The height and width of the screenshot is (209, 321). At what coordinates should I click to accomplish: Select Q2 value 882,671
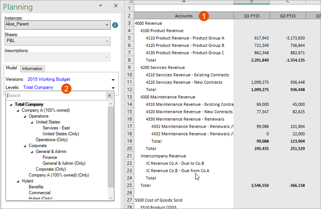tap(288, 53)
